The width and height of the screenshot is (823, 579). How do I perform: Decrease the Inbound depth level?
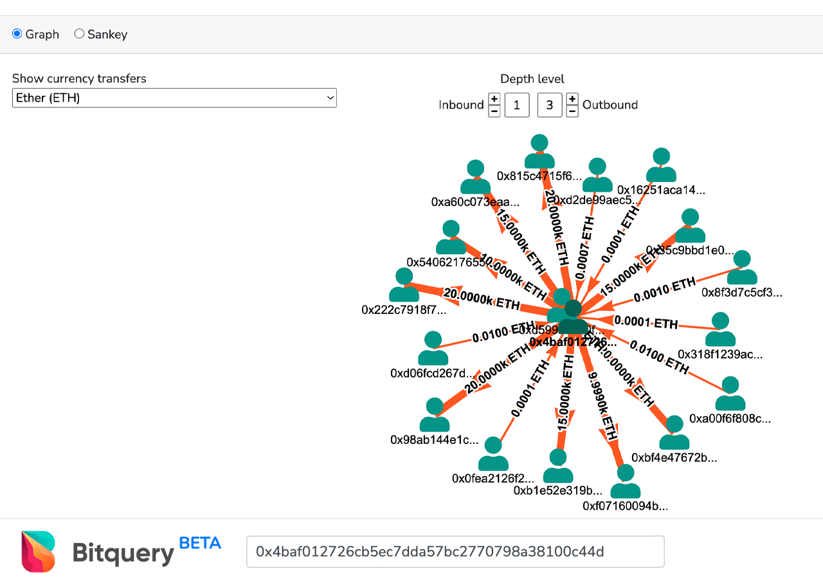click(x=494, y=111)
